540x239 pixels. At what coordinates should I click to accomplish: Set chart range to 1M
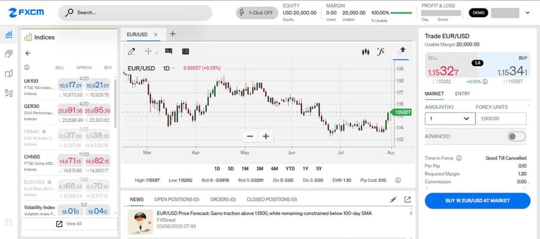click(245, 169)
